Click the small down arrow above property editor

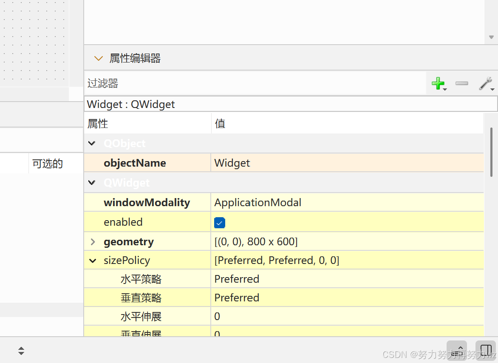491,37
